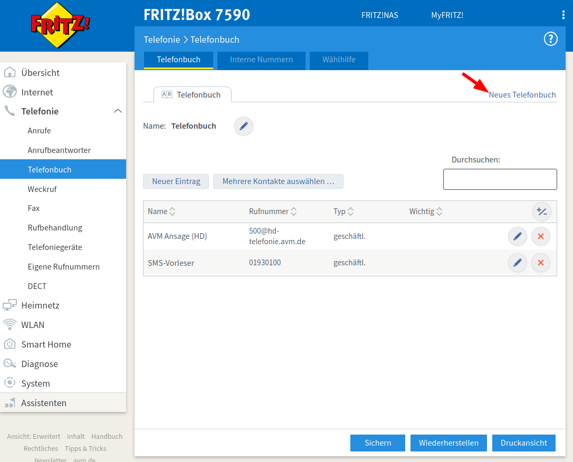
Task: Open Anrufbeantworter in the sidebar
Action: coord(59,150)
